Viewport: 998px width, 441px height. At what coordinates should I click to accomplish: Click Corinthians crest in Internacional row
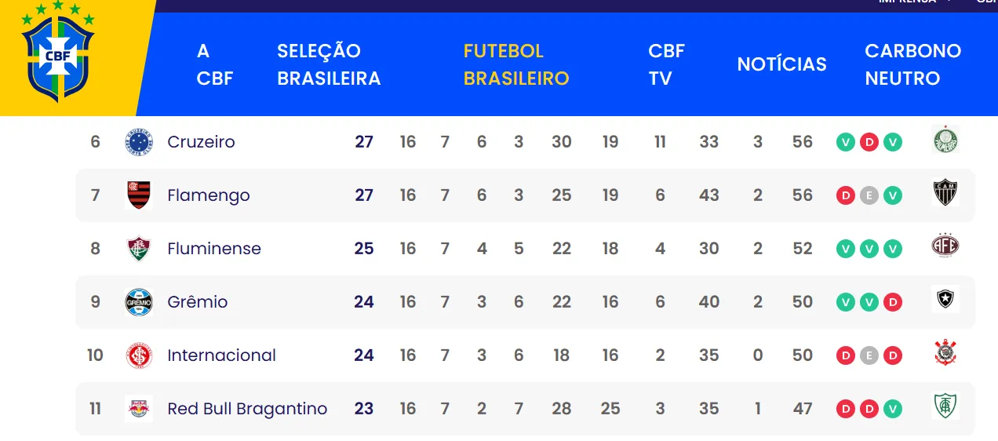pos(945,352)
